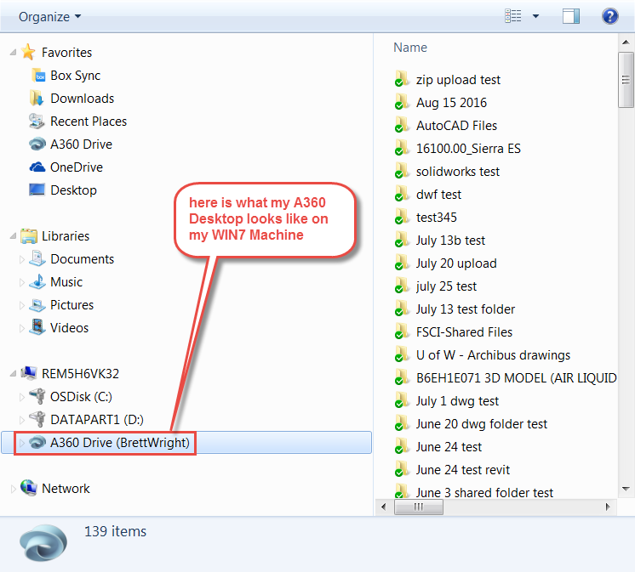Select the B6EH1E071 3D MODEL folder
This screenshot has width=635, height=572.
[506, 378]
